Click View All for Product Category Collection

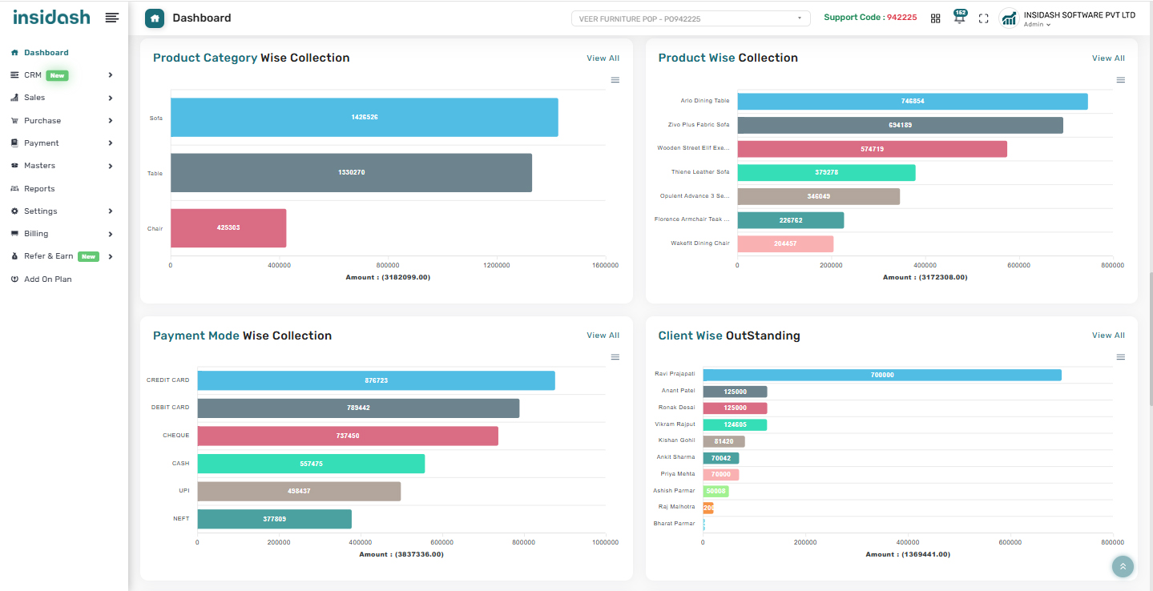point(603,58)
